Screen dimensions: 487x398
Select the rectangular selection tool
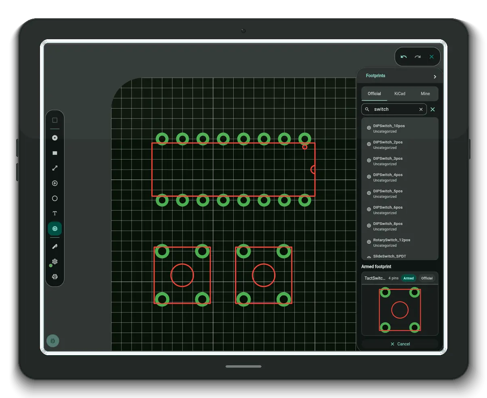55,120
